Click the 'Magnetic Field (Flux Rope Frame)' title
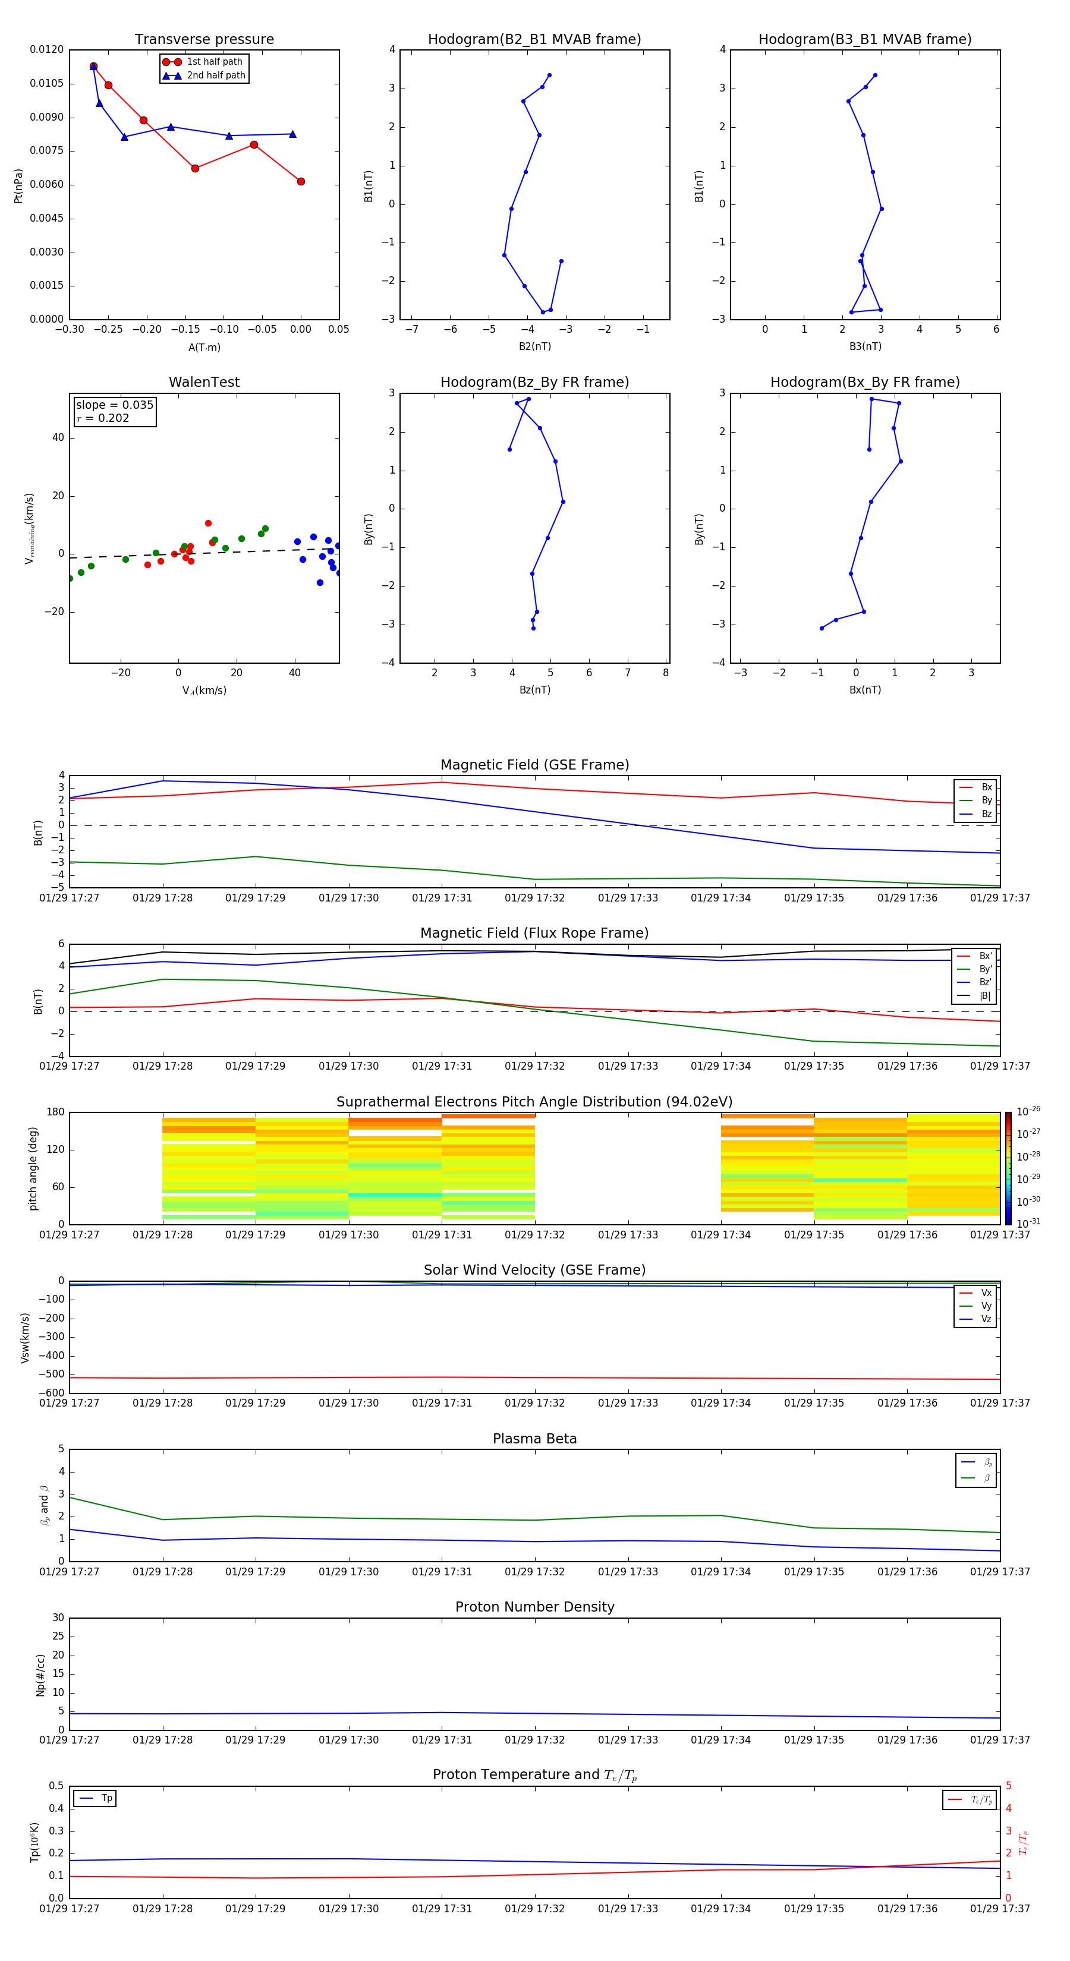 (x=534, y=934)
